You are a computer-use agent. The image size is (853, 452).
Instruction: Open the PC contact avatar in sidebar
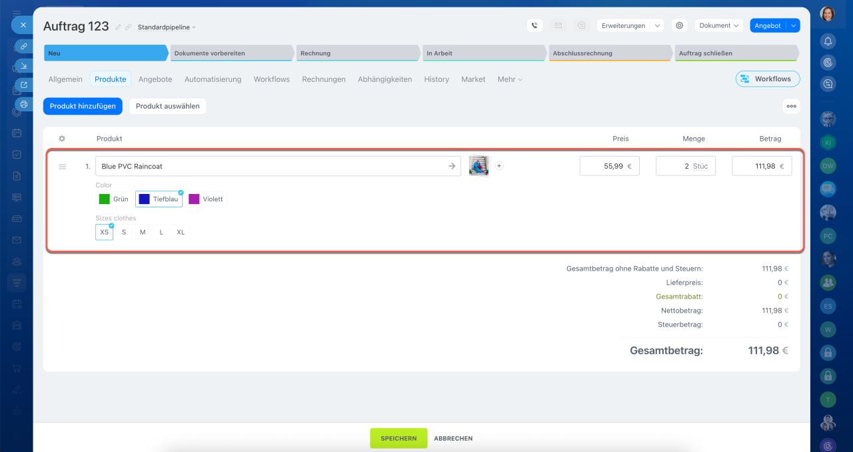point(828,236)
